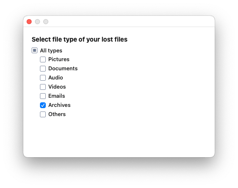Click the 'Audio' label text
The width and height of the screenshot is (238, 188).
56,77
